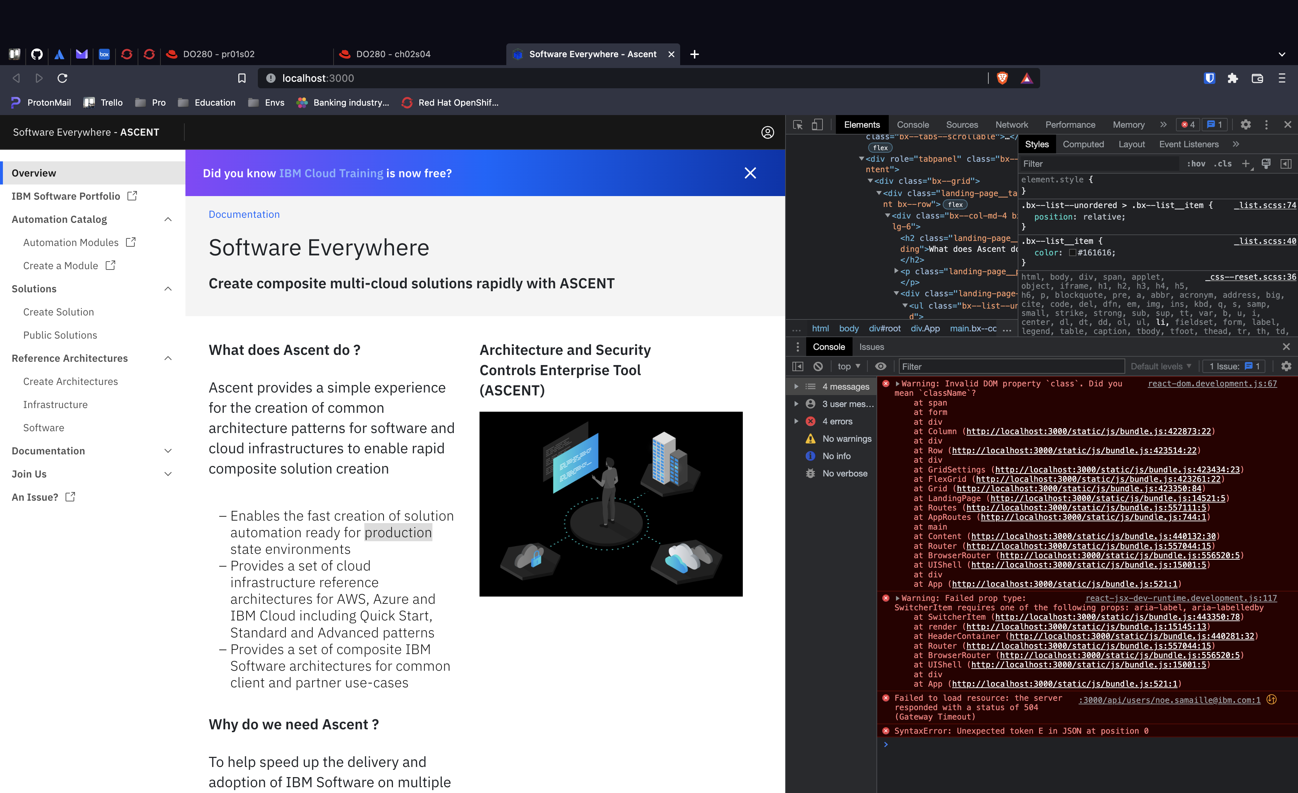Open console settings gear icon

pyautogui.click(x=1286, y=366)
